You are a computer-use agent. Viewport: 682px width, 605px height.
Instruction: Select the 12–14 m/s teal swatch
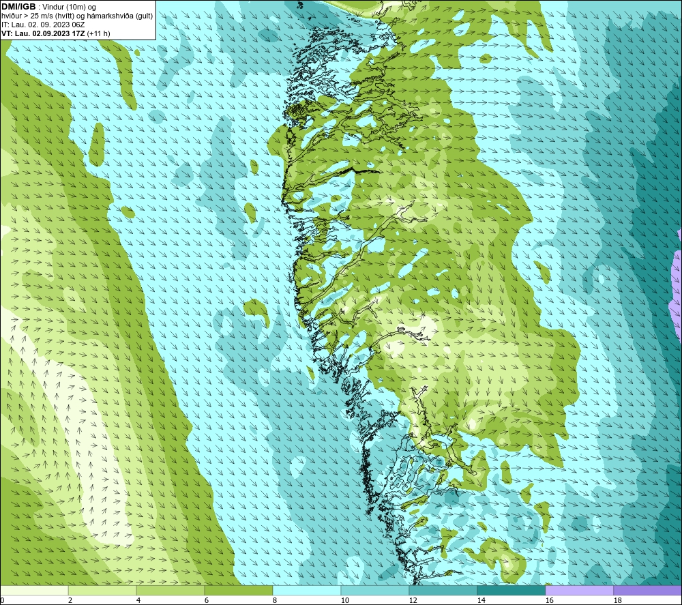443,590
